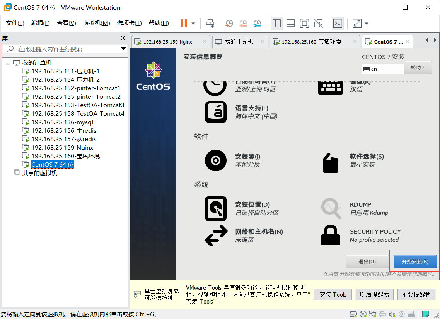The image size is (440, 319).
Task: Collapse the 我的计算机 tree node
Action: [8, 63]
